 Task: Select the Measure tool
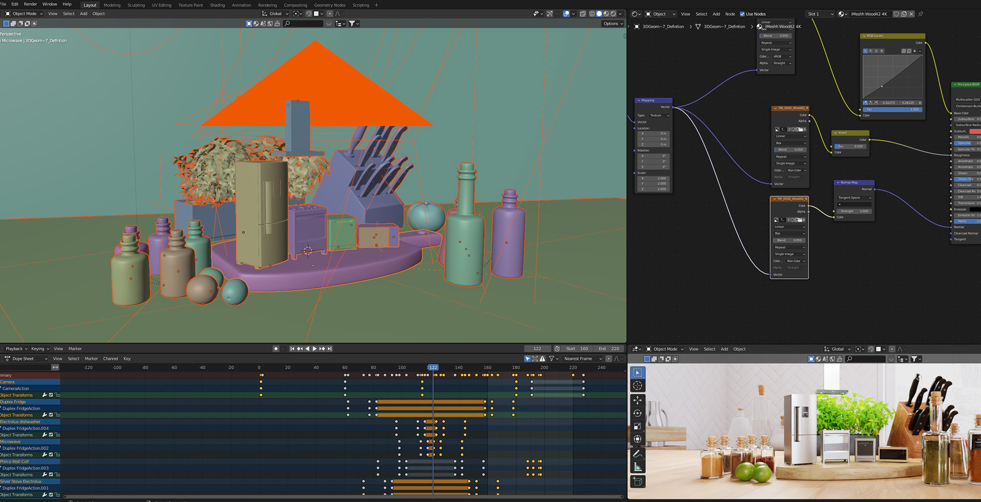(x=637, y=467)
